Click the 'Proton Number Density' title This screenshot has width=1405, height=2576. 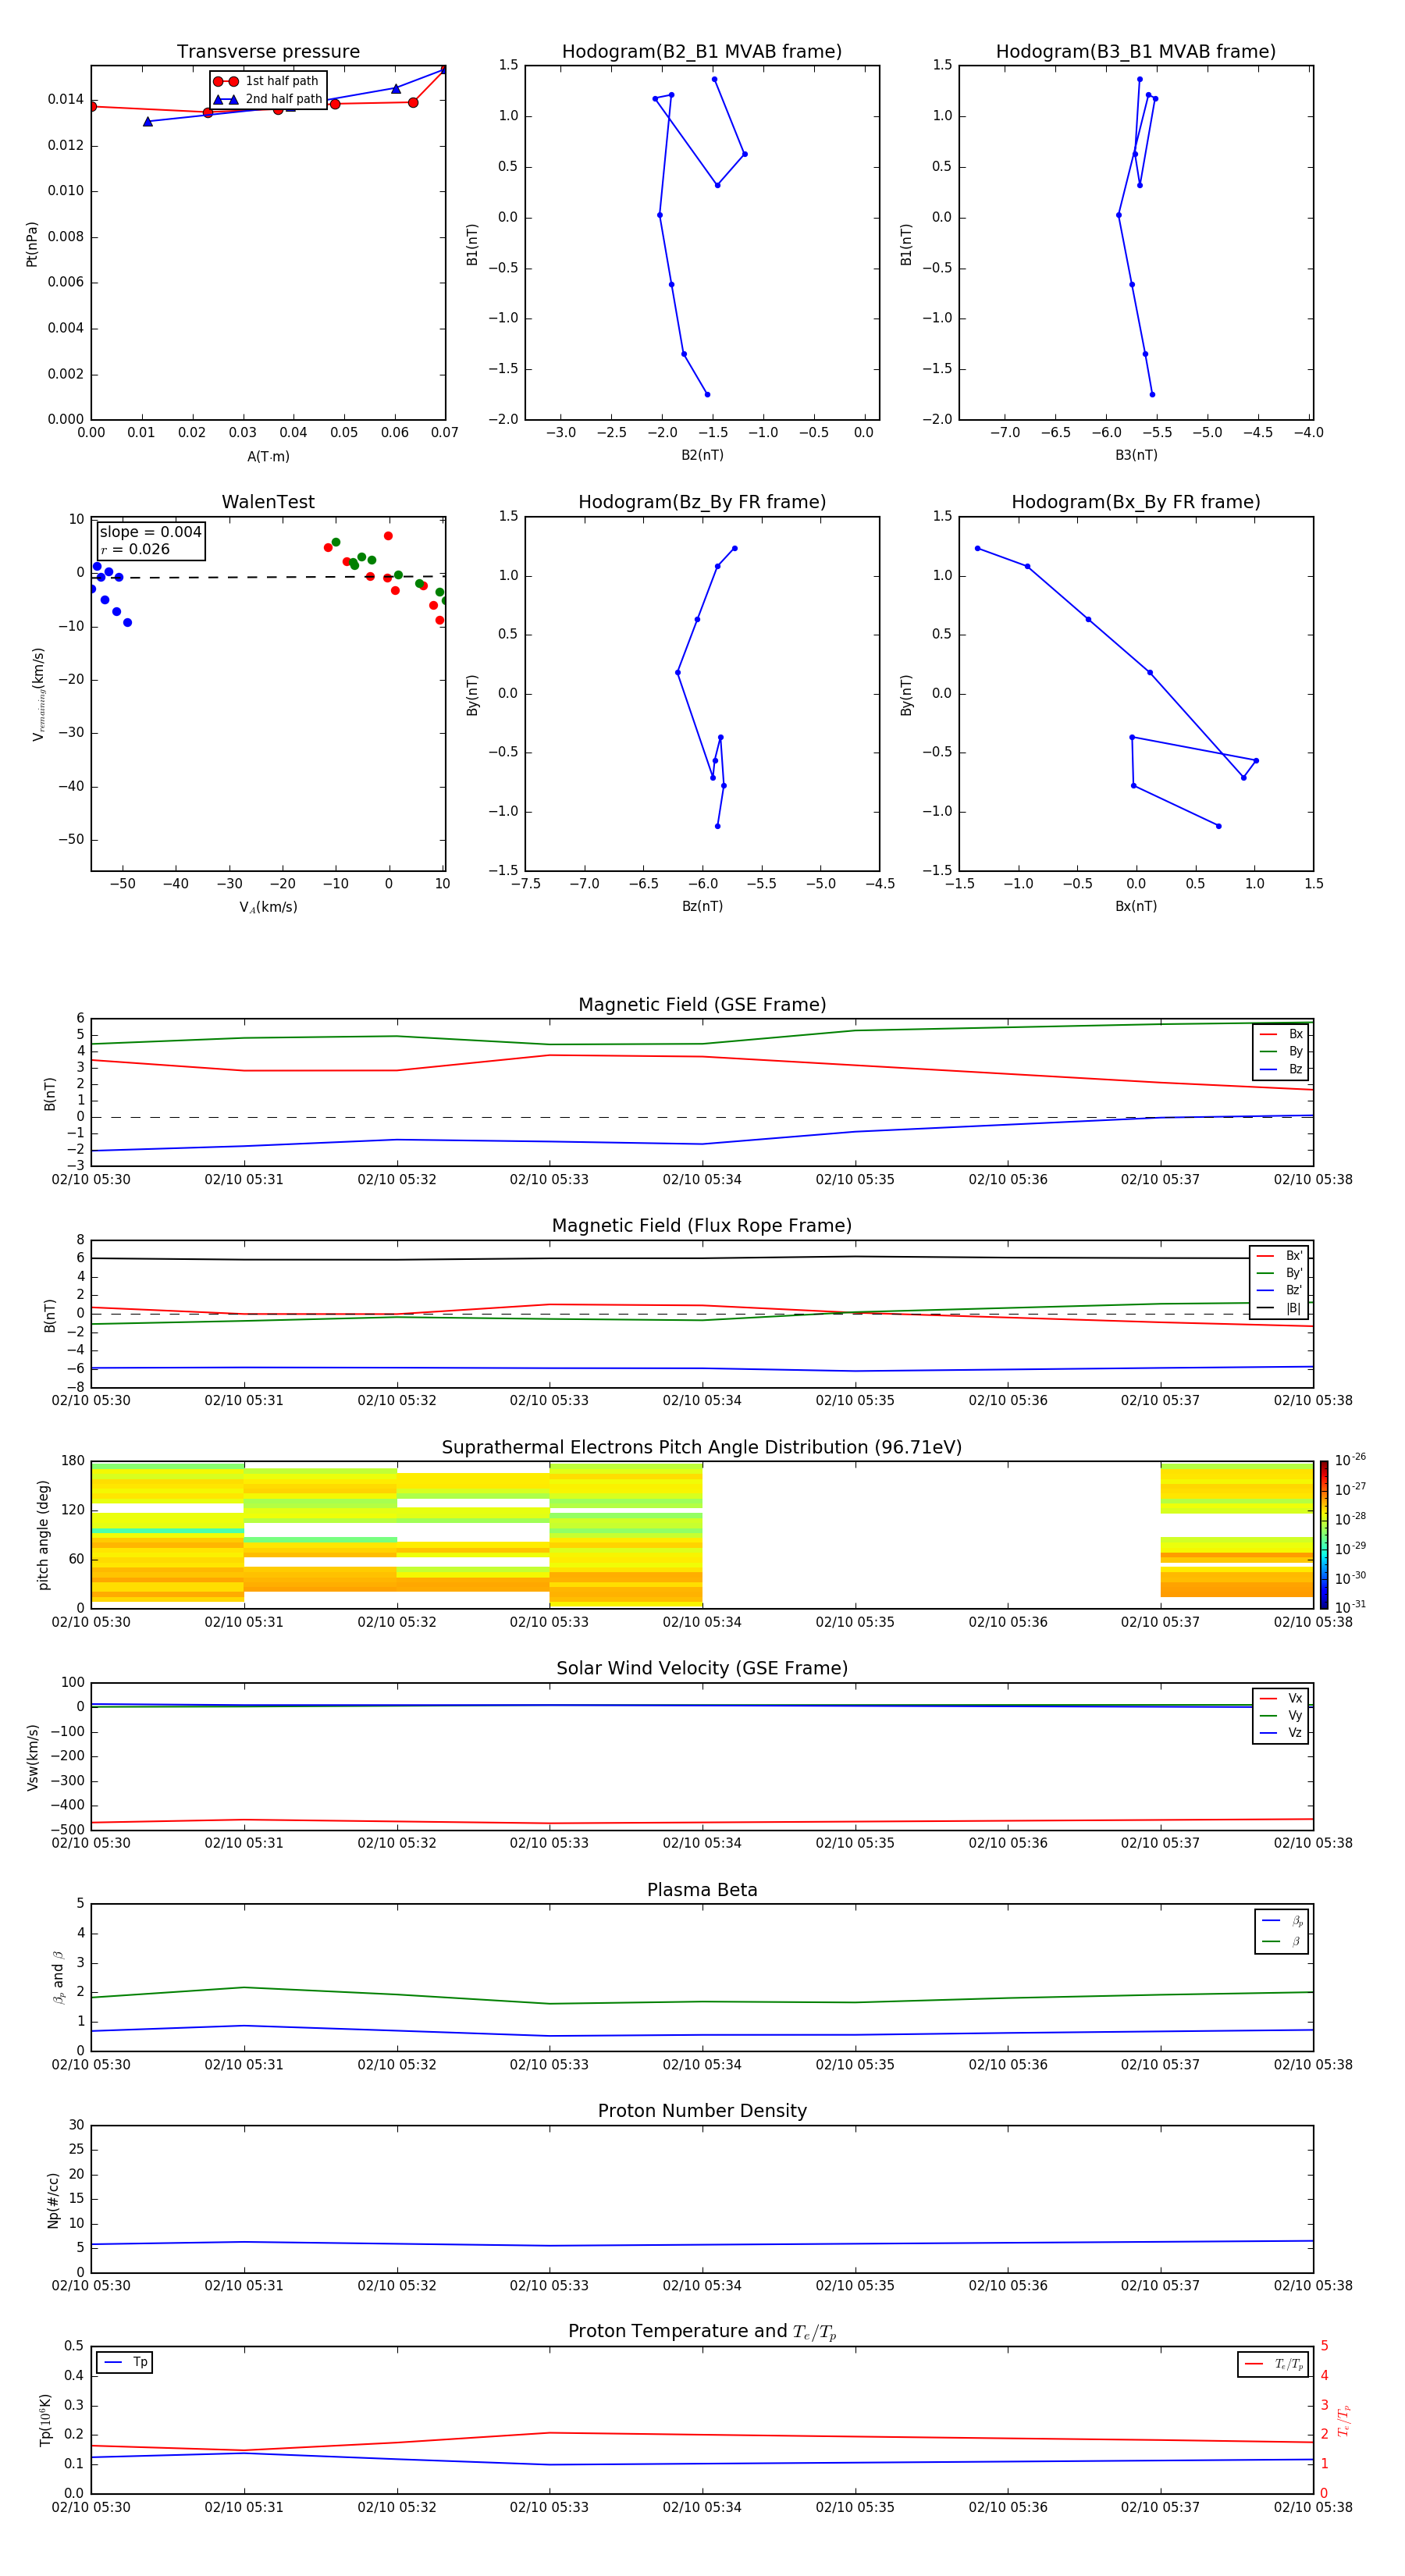tap(702, 2112)
